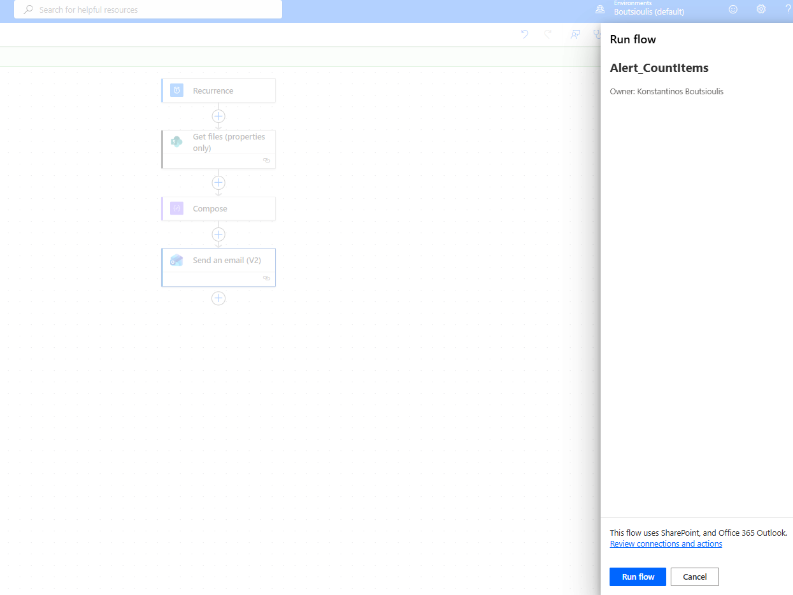Screen dimensions: 793x595
Task: Click the SharePoint icon on Get files
Action: click(x=176, y=141)
